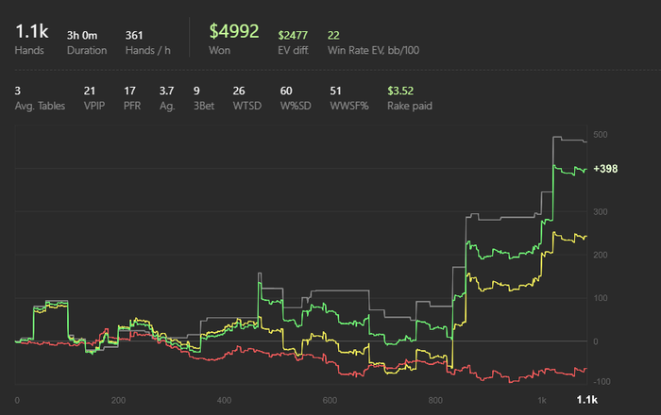Screen dimensions: 661x415
Task: Click the 200 x-axis label
Action: click(x=118, y=400)
